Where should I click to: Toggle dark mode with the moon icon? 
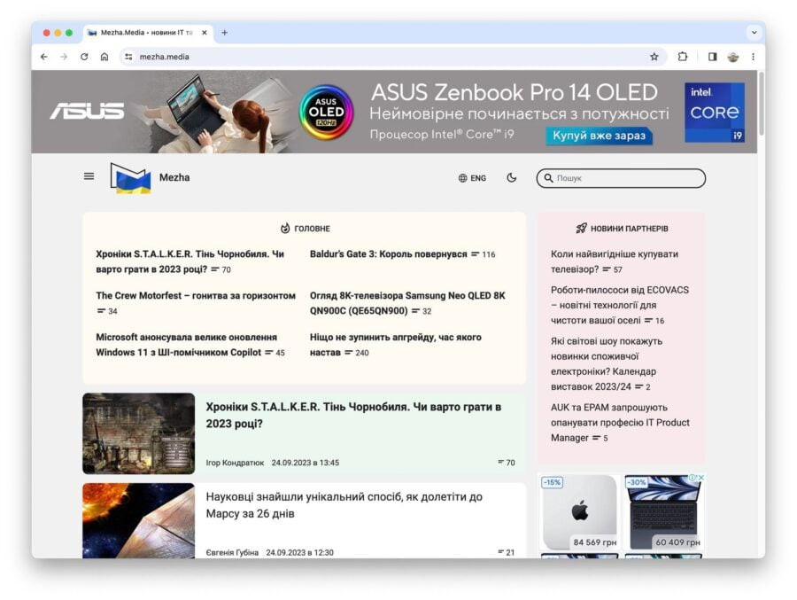click(512, 177)
